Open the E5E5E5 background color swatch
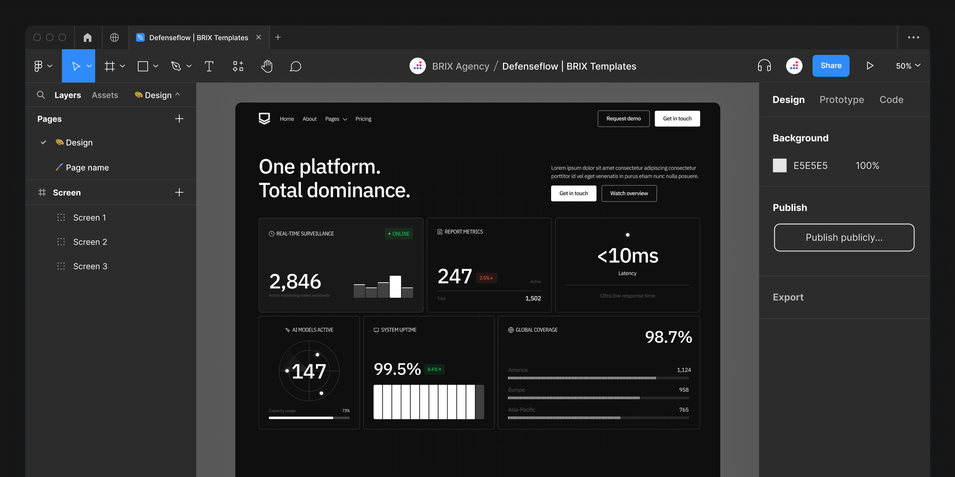The image size is (955, 477). tap(780, 165)
